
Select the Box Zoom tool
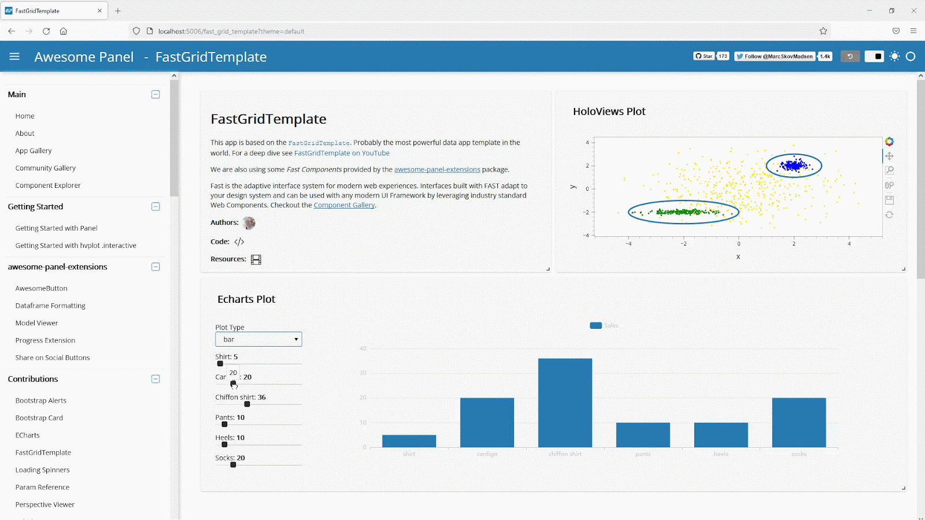coord(889,170)
